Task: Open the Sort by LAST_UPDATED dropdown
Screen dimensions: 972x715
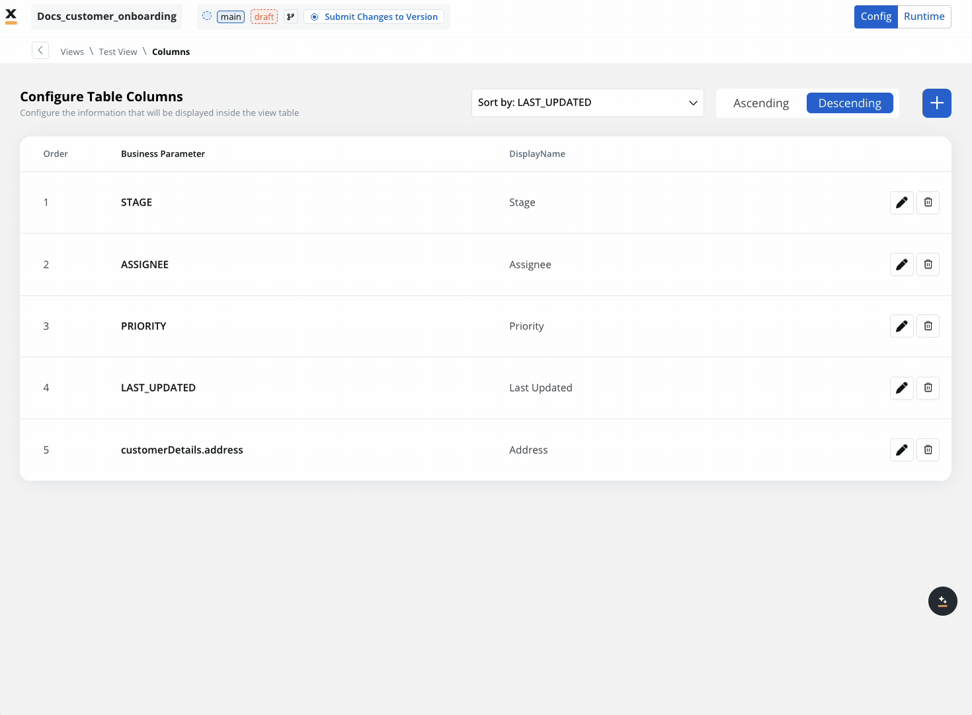Action: click(x=587, y=103)
